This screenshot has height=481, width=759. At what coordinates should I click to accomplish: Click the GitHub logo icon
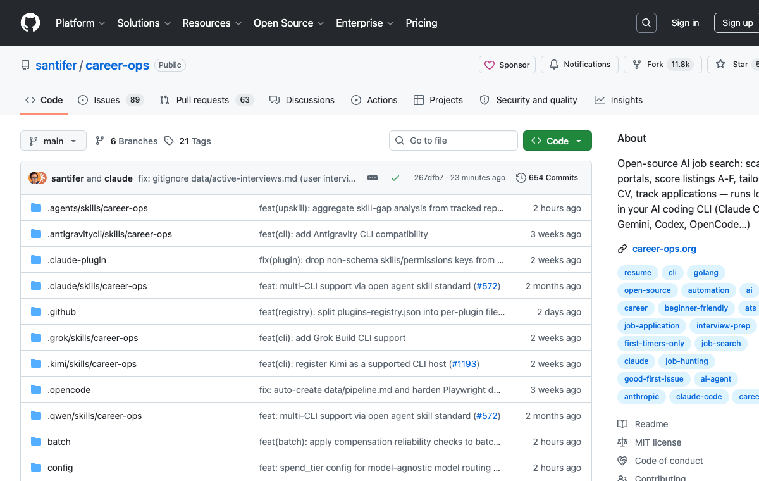[x=30, y=23]
